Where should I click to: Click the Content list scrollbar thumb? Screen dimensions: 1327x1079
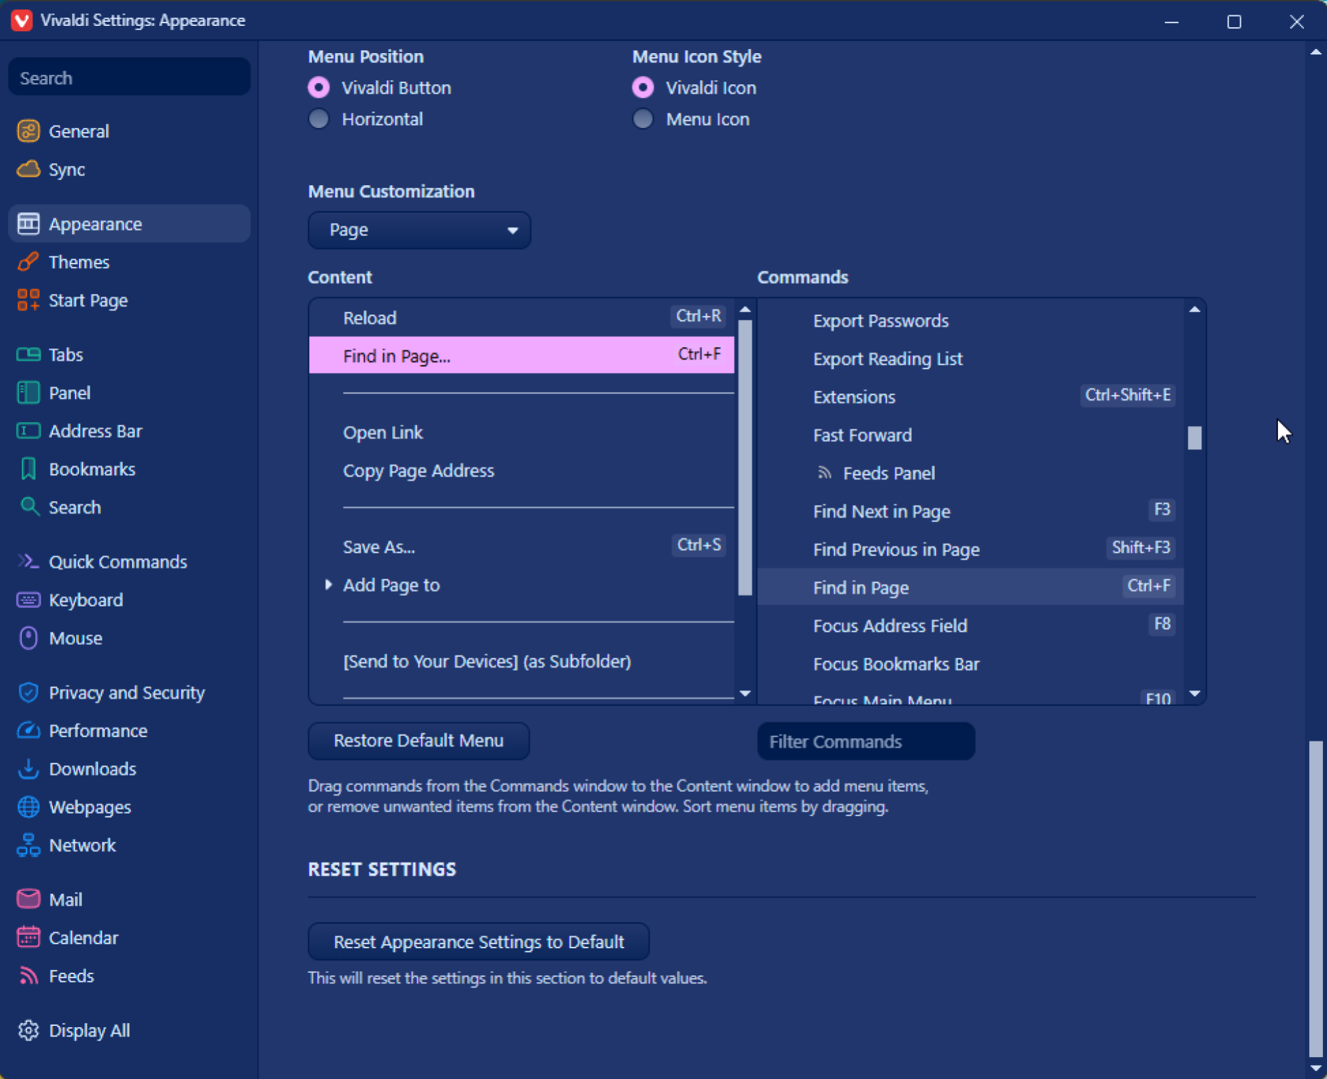[x=745, y=458]
